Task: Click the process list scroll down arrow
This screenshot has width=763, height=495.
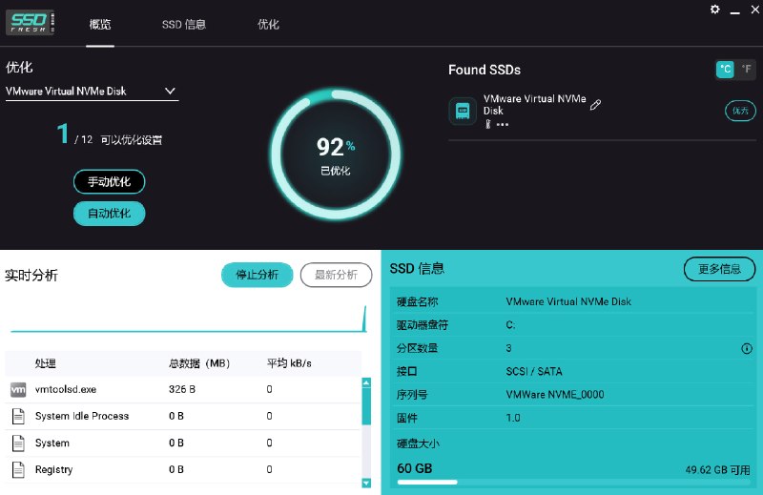Action: click(366, 483)
